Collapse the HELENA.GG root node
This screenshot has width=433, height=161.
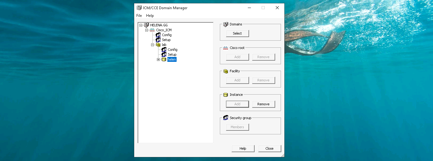(141, 25)
